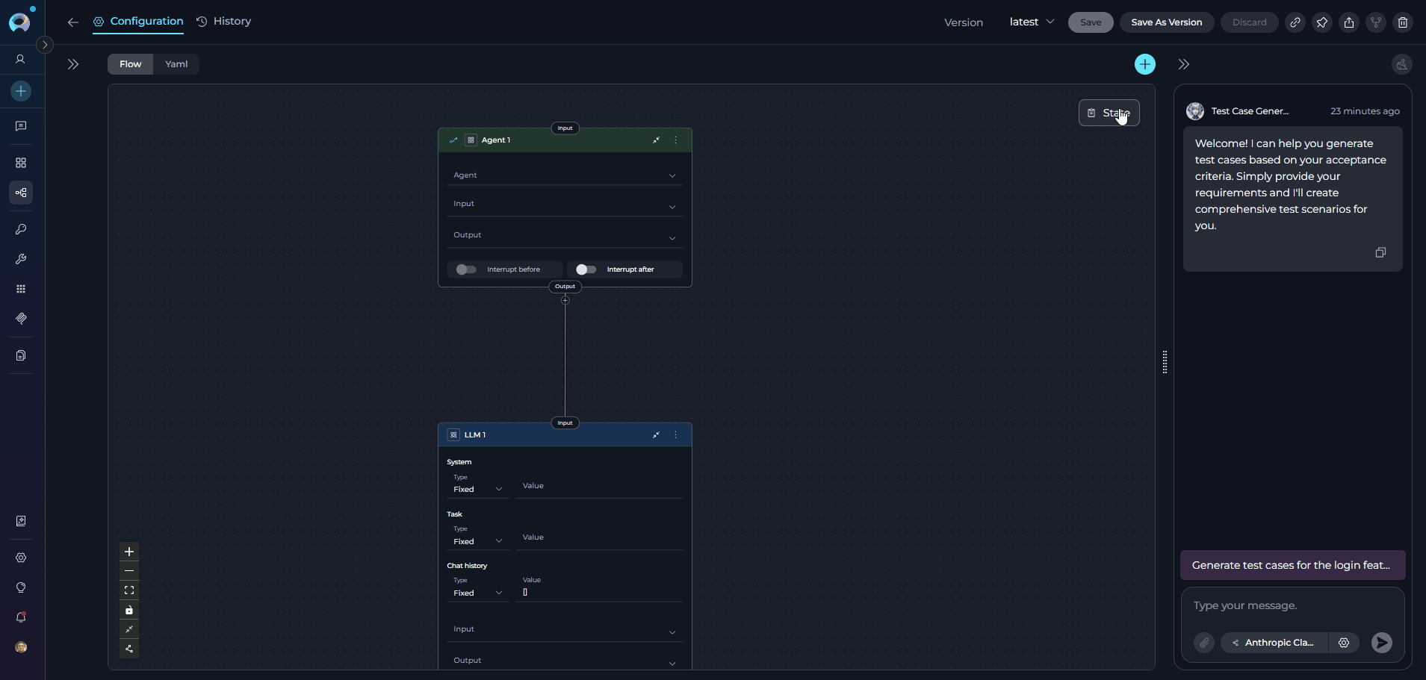Image resolution: width=1426 pixels, height=680 pixels.
Task: Switch to the Yaml tab
Action: click(x=176, y=64)
